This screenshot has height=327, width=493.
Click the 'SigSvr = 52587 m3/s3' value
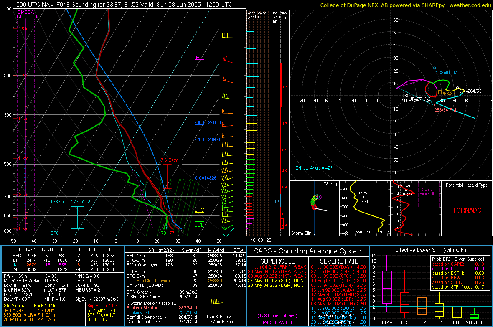[x=97, y=299]
